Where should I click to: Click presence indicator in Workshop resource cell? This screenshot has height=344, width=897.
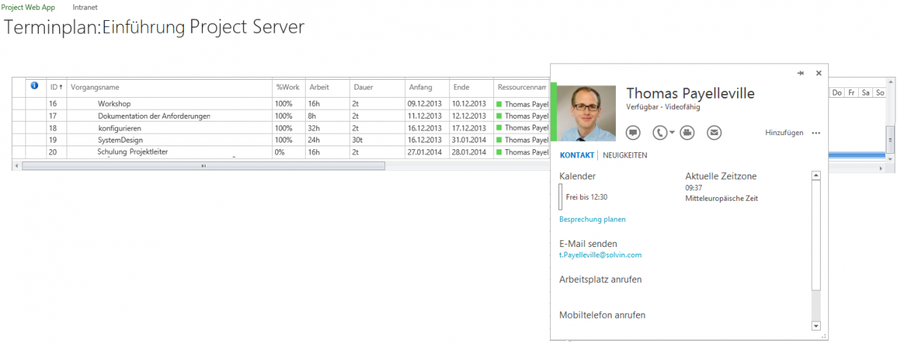pos(499,104)
